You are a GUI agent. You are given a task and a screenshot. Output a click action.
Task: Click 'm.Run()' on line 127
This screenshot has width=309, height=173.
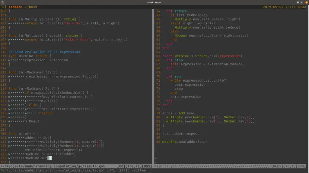point(32,121)
